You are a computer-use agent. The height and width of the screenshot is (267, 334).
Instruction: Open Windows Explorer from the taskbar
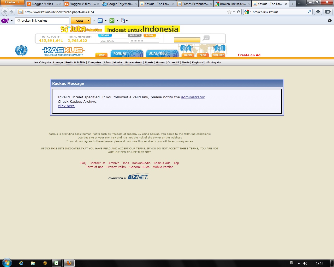(x=33, y=263)
